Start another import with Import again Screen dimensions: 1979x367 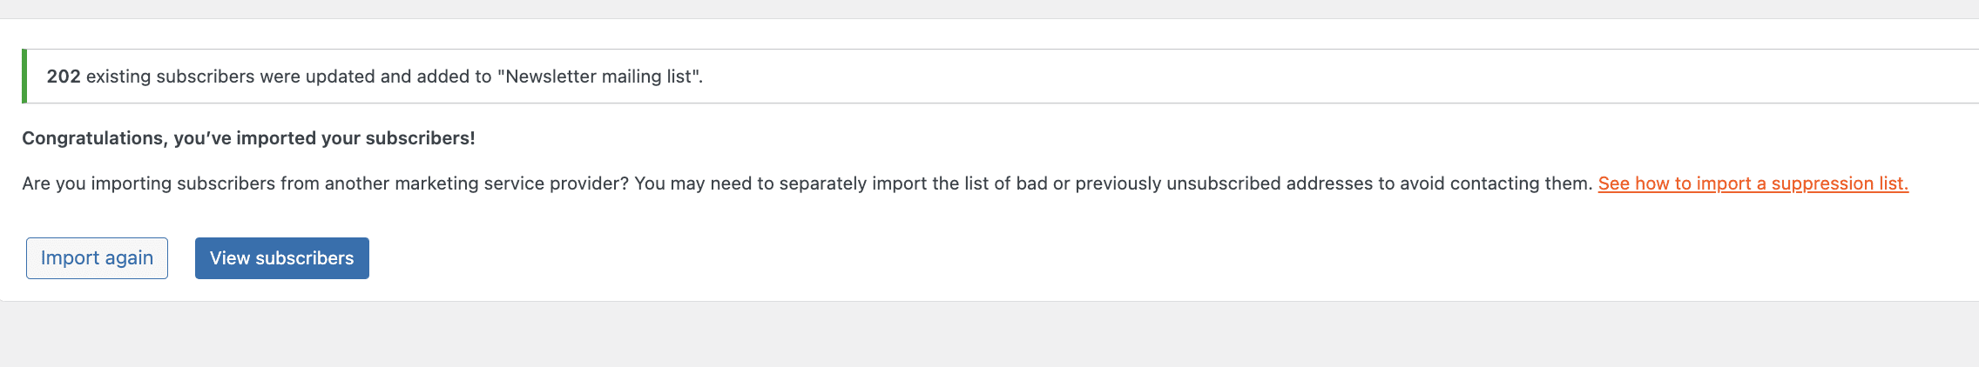pyautogui.click(x=97, y=258)
